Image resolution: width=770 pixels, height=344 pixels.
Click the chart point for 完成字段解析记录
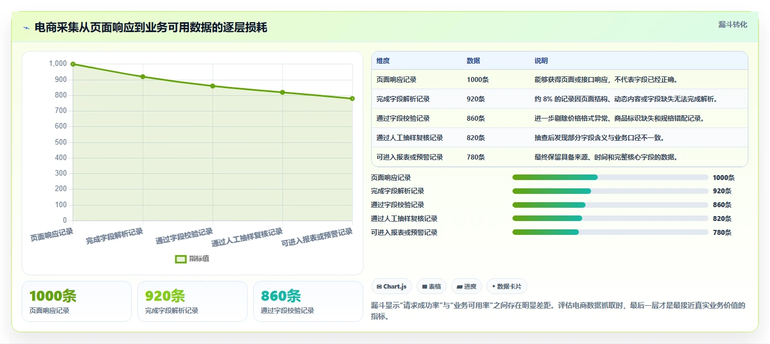click(x=143, y=77)
